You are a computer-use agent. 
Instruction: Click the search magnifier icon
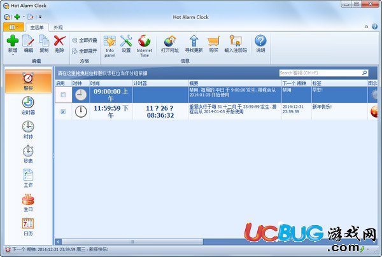click(x=364, y=73)
